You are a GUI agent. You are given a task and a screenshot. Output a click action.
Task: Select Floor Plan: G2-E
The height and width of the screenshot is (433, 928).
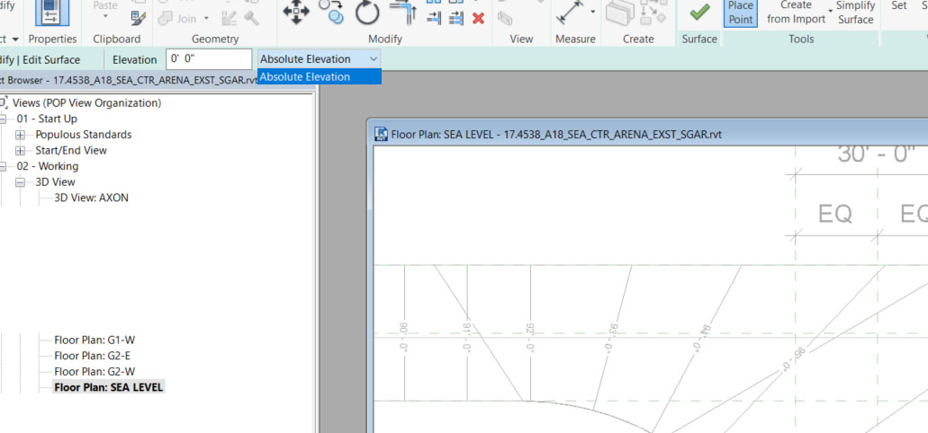[94, 356]
